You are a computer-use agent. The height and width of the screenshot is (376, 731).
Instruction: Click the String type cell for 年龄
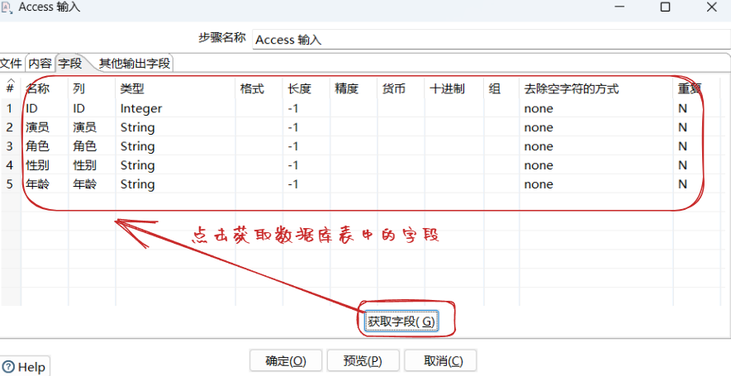(x=175, y=183)
